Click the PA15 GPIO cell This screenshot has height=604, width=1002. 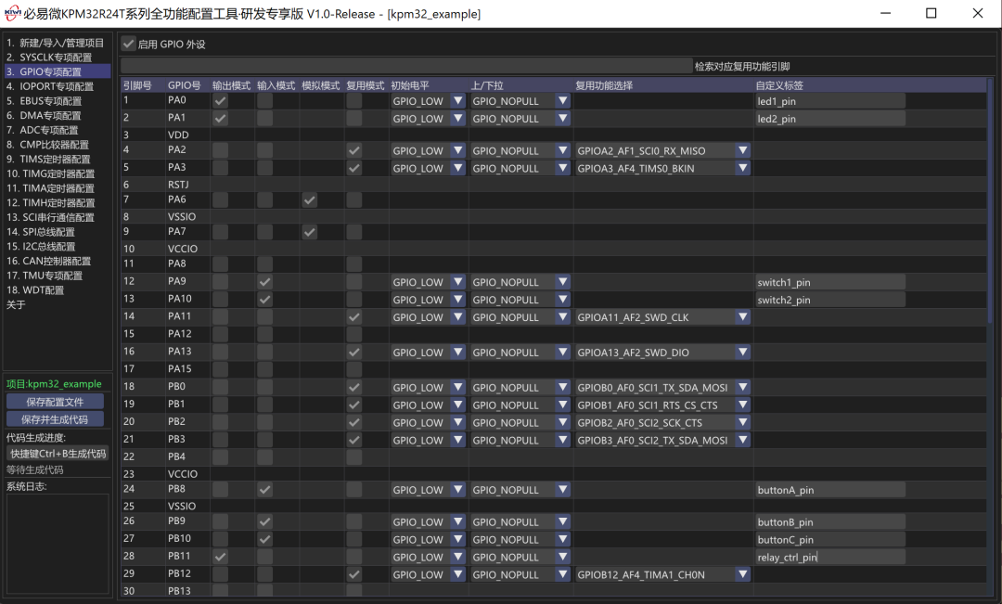pyautogui.click(x=180, y=368)
